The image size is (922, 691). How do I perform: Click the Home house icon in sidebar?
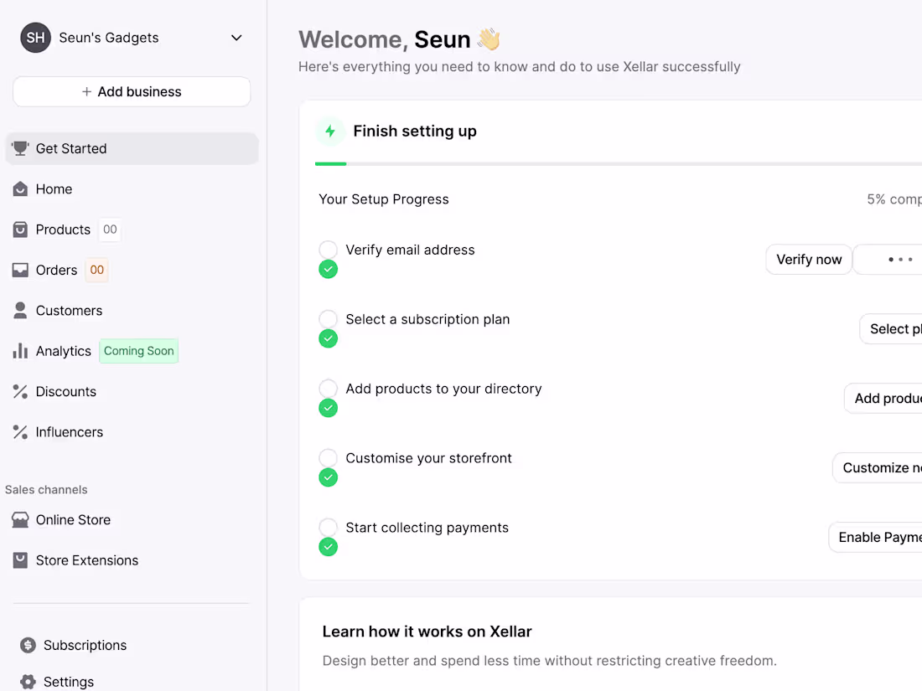[x=20, y=189]
